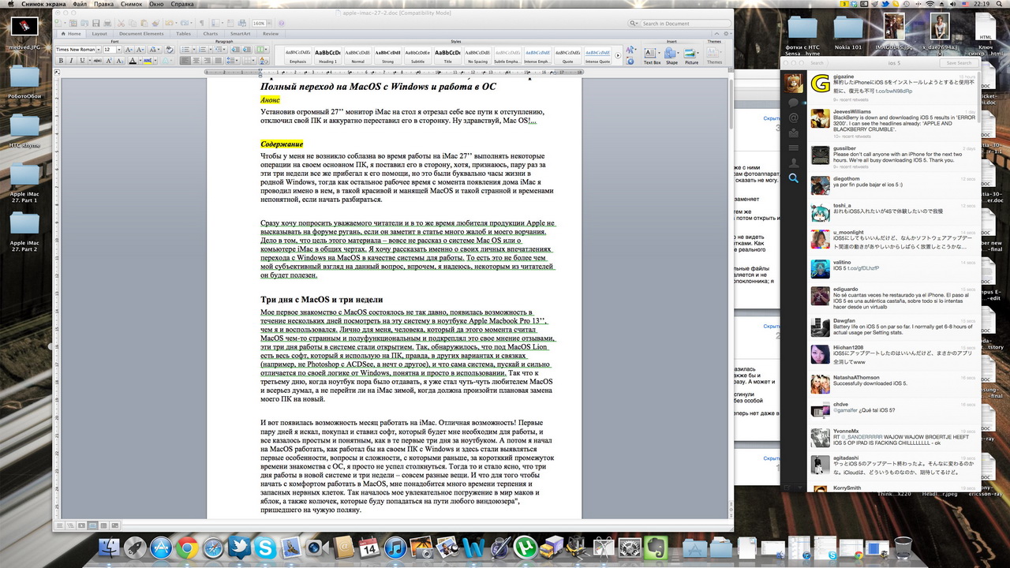Click the Print icon in Word toolbar

[107, 24]
